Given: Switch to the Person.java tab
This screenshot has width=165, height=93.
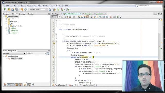Looking at the screenshot, I should (x=88, y=14).
